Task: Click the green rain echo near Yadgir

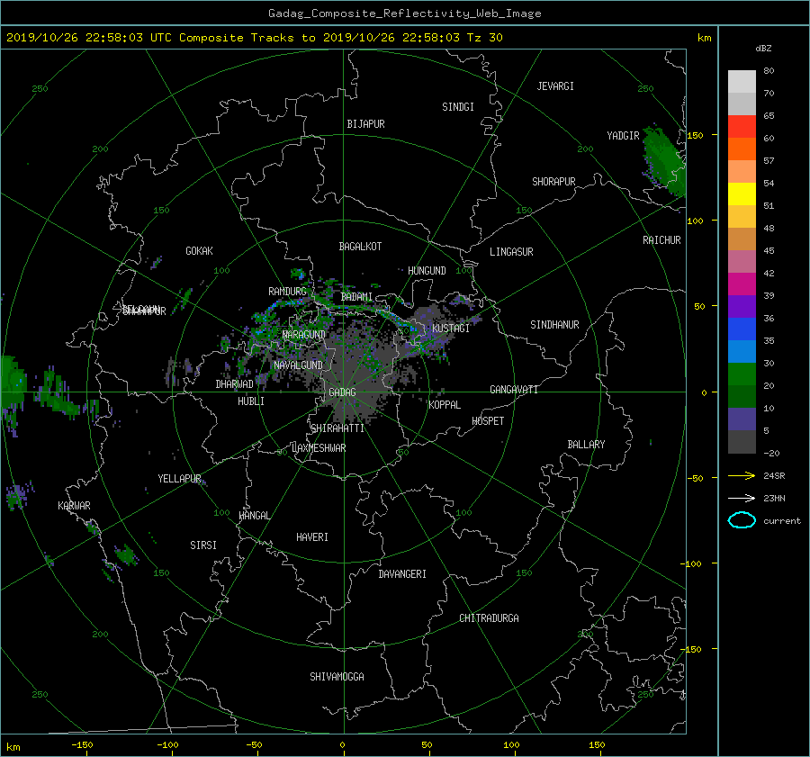Action: (665, 160)
